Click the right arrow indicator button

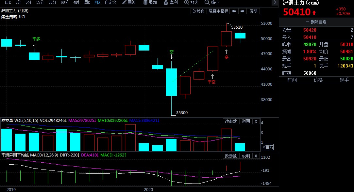tap(243, 11)
